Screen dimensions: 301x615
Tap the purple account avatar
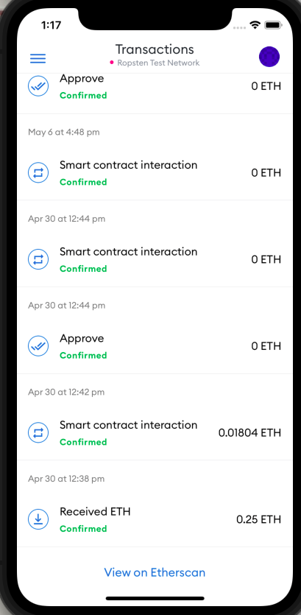click(x=269, y=57)
